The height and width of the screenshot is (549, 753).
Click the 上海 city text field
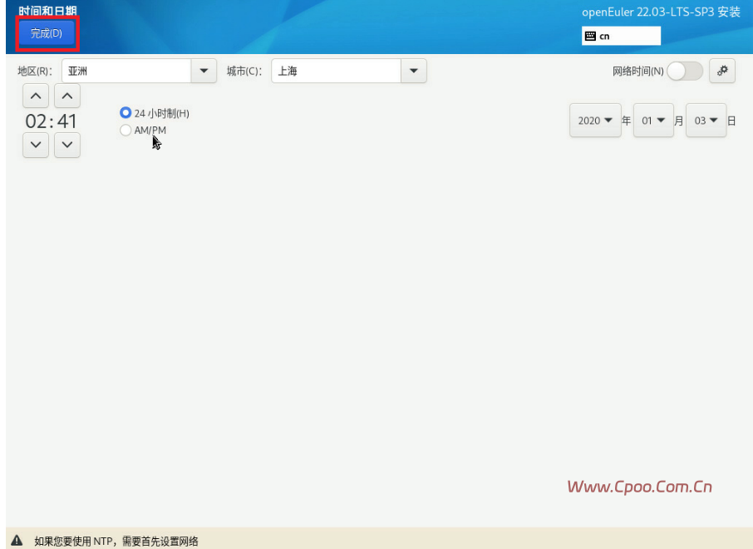pyautogui.click(x=336, y=71)
